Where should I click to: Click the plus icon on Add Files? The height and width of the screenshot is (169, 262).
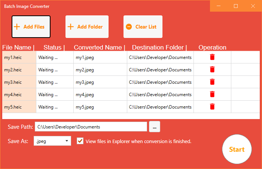coord(17,27)
